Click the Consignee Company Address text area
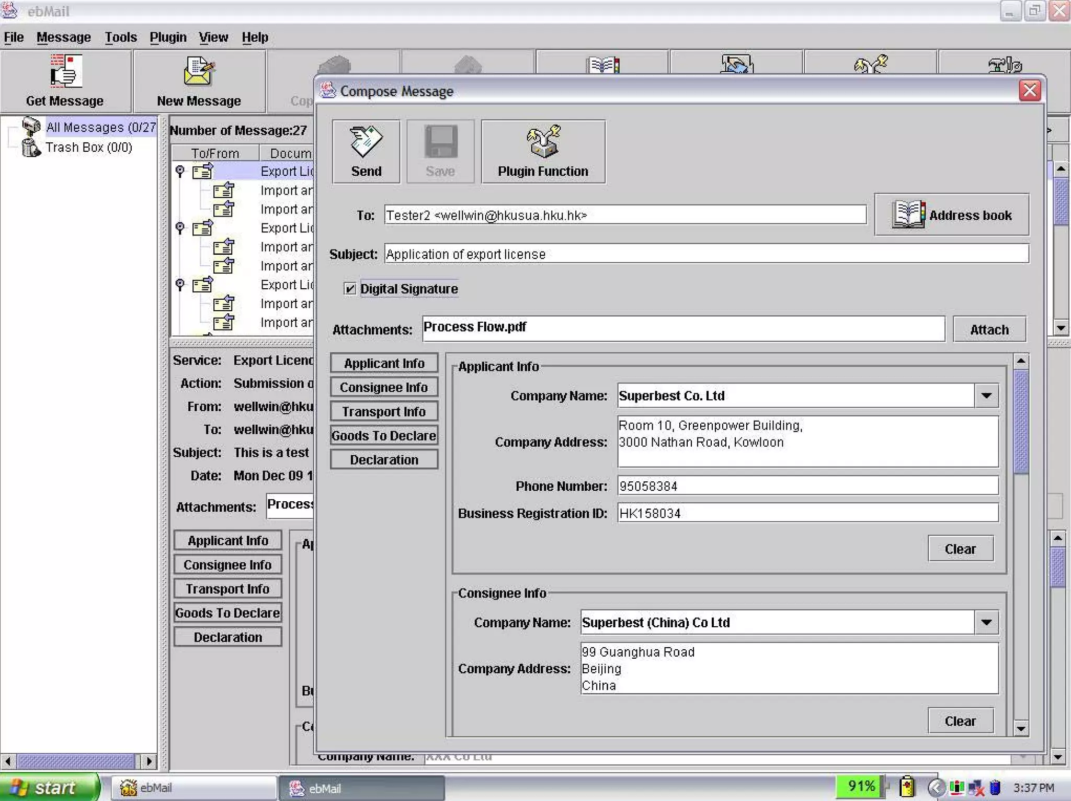The height and width of the screenshot is (801, 1071). (x=789, y=668)
